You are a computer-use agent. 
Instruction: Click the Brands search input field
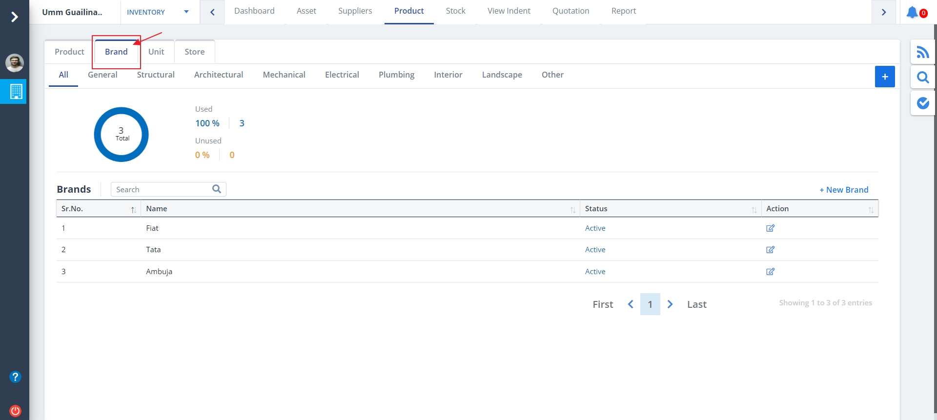(162, 189)
